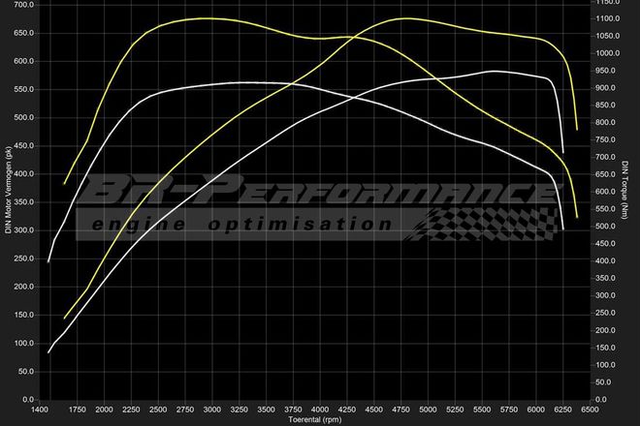Click where the two white curves intersect

point(294,83)
